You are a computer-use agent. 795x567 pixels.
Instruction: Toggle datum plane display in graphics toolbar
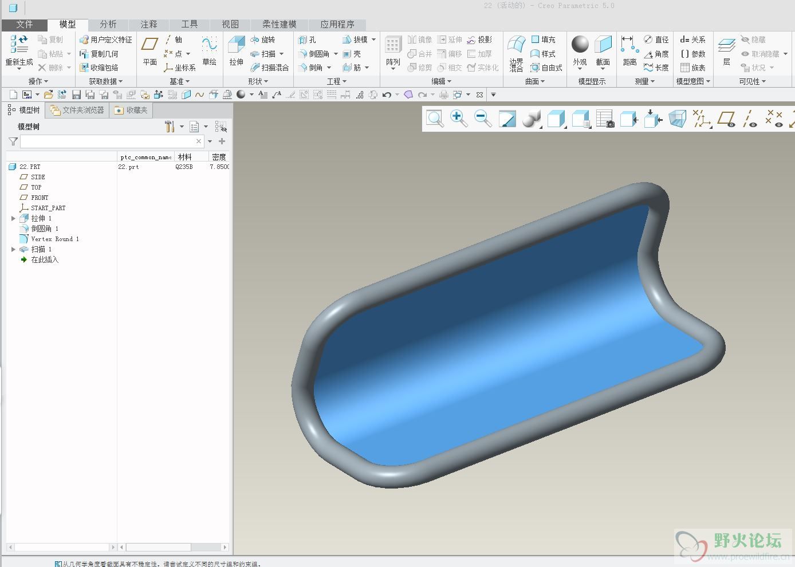tap(726, 119)
